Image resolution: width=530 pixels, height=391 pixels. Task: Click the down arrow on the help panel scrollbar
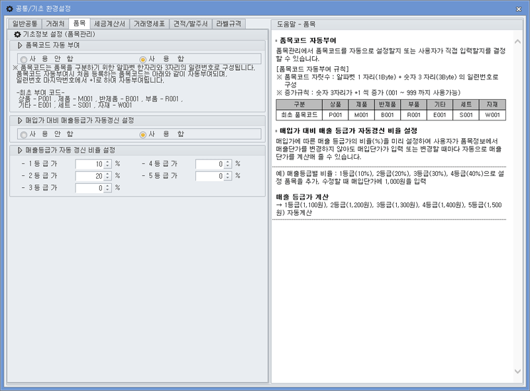pos(518,372)
